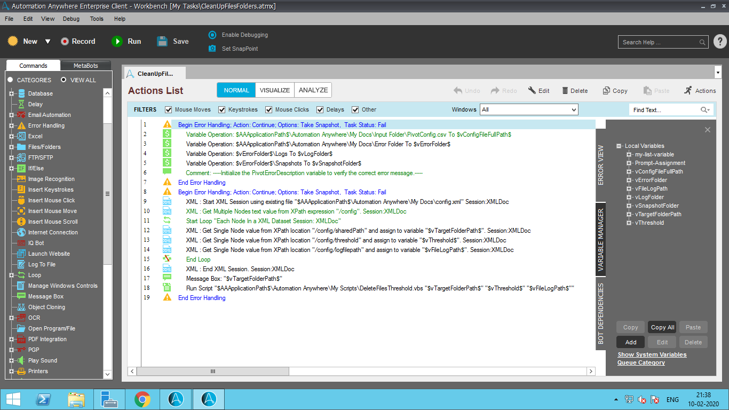Screen dimensions: 729x410
Task: Open the Queue Category link
Action: [641, 362]
